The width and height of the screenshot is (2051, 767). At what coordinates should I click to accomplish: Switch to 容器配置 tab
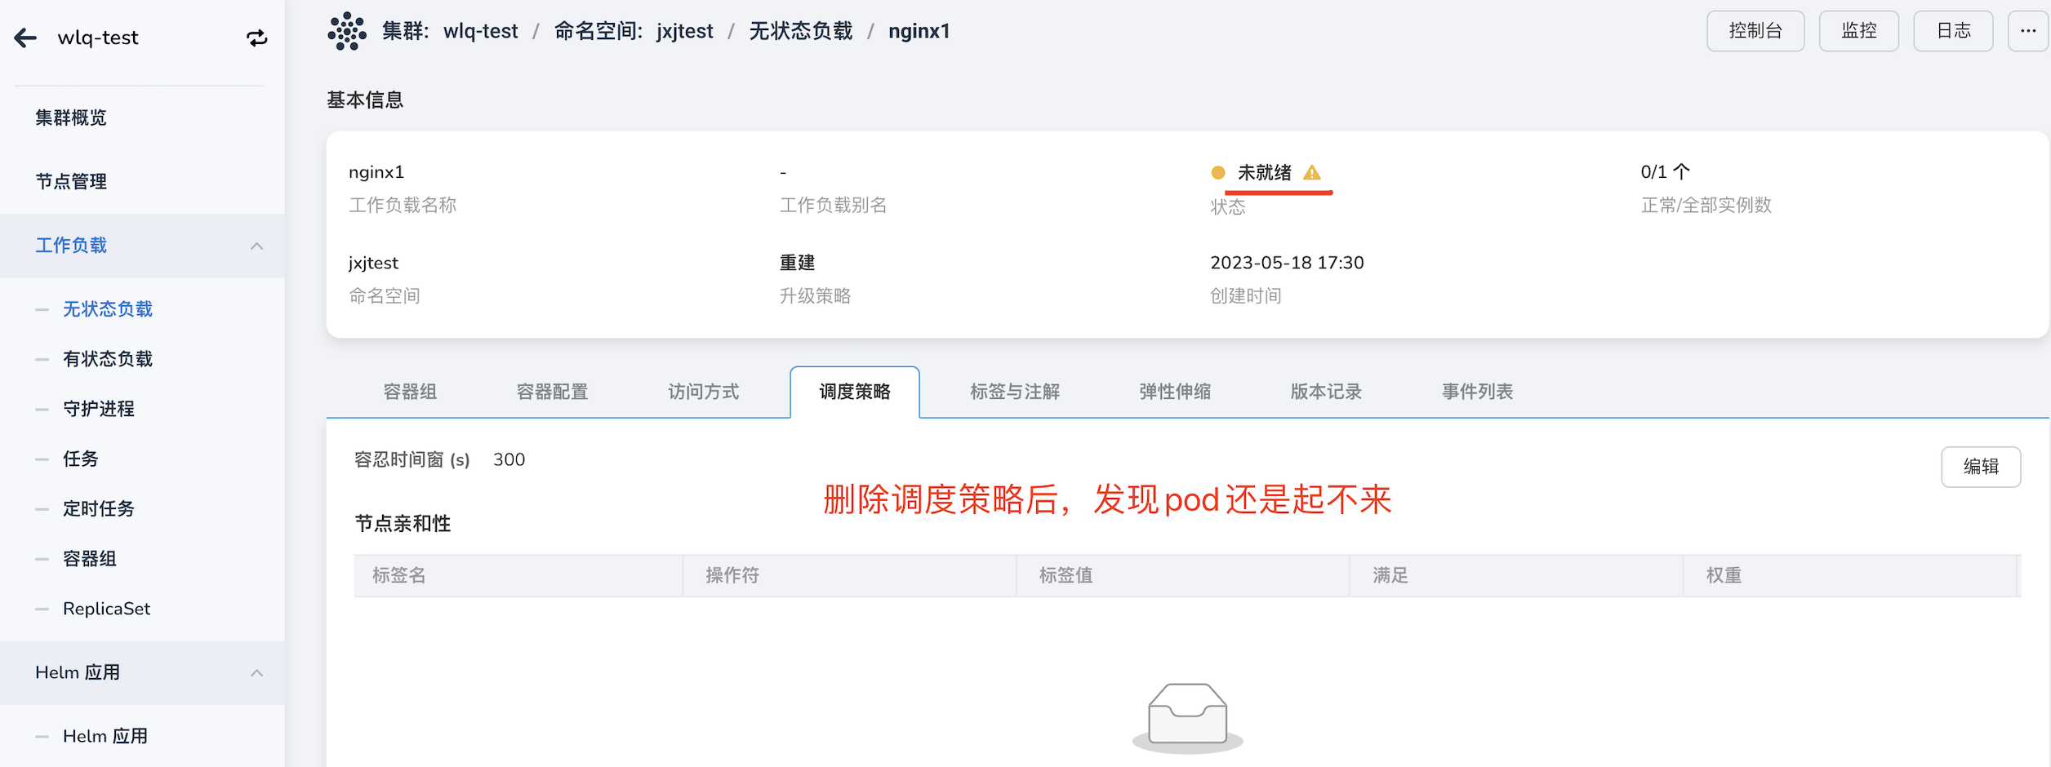(553, 392)
